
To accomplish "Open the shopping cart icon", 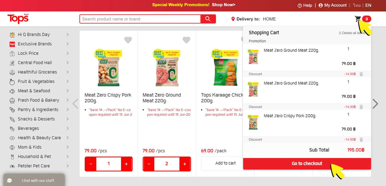I will tap(358, 19).
